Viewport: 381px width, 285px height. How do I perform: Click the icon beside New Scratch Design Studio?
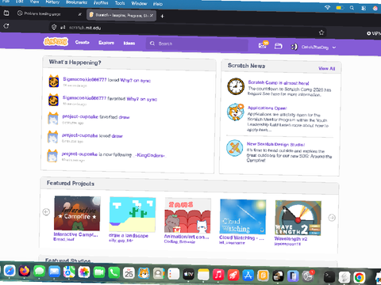click(x=234, y=148)
